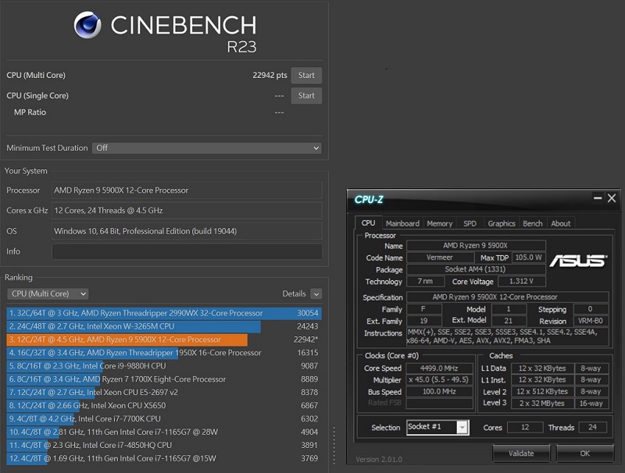Click the CPU-Z title bar logo text
Image resolution: width=625 pixels, height=473 pixels.
pos(369,199)
